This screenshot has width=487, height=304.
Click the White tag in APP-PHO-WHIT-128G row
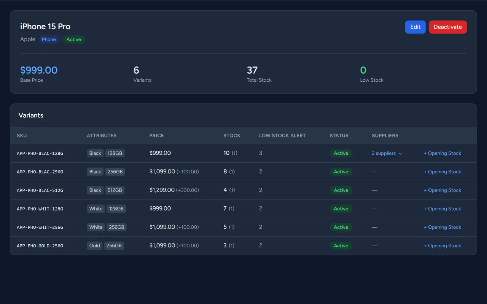point(96,209)
